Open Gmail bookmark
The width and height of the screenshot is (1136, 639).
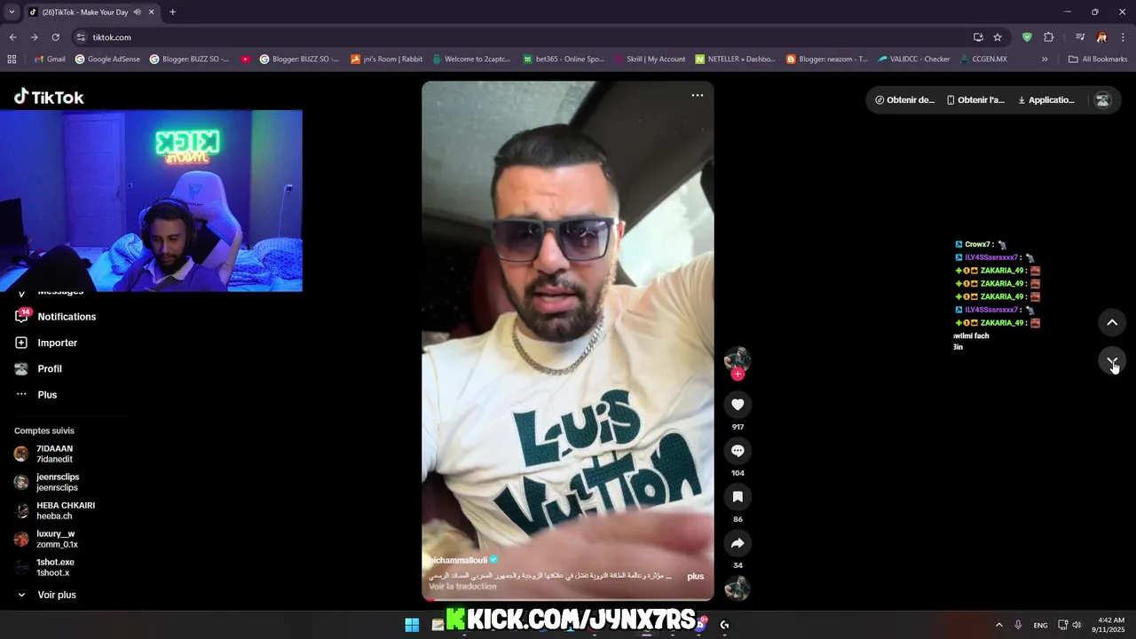tap(50, 59)
